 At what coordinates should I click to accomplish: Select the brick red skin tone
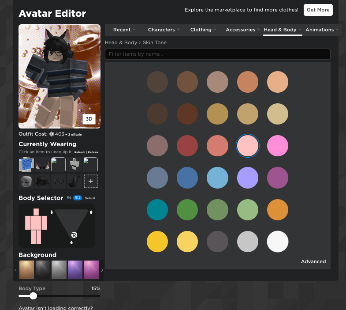pos(187,146)
